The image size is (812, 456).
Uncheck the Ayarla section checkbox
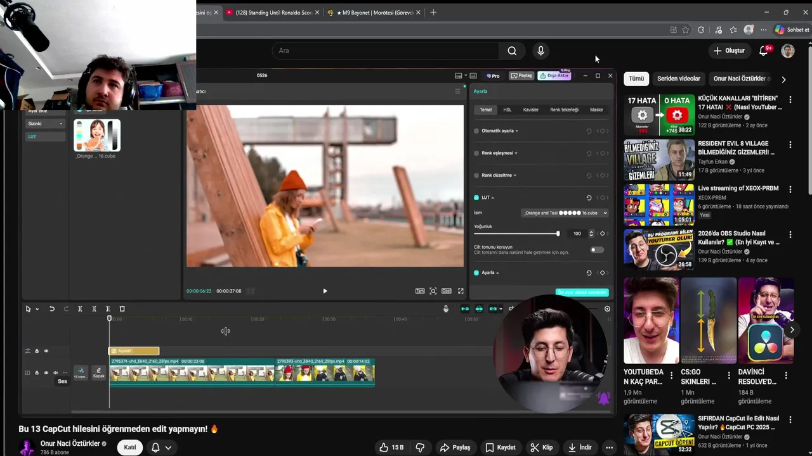[476, 273]
